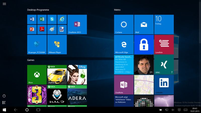Open the Adera game tile

click(x=77, y=95)
